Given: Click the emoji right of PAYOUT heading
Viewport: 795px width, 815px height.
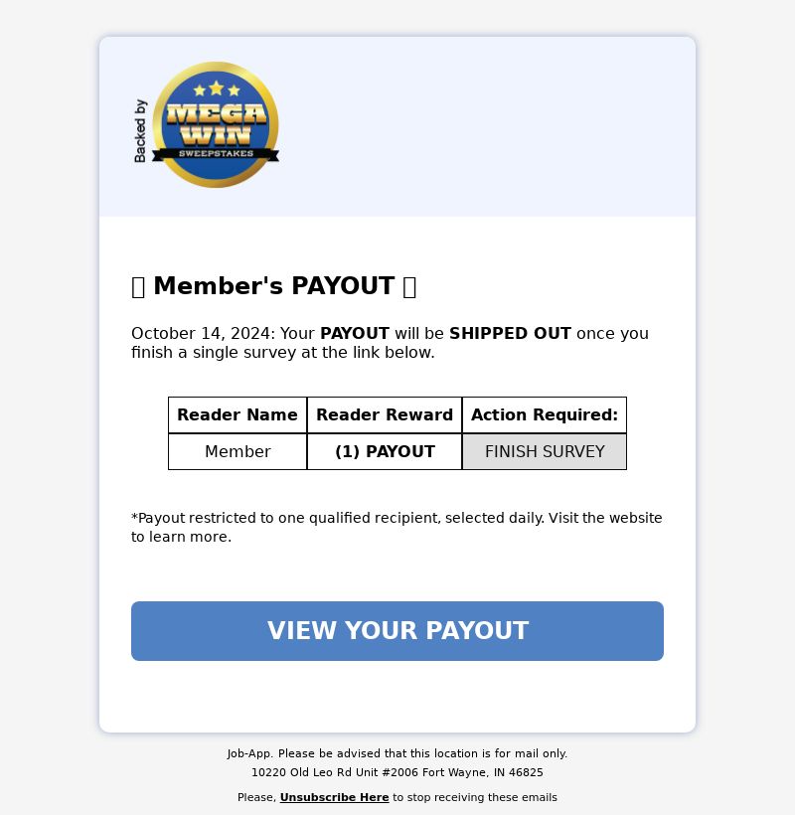Looking at the screenshot, I should [x=409, y=287].
